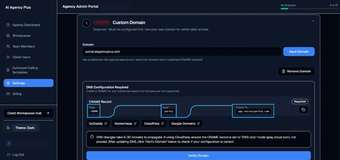Collapse the Custom Domain section chevron
The width and height of the screenshot is (340, 160).
pyautogui.click(x=313, y=21)
